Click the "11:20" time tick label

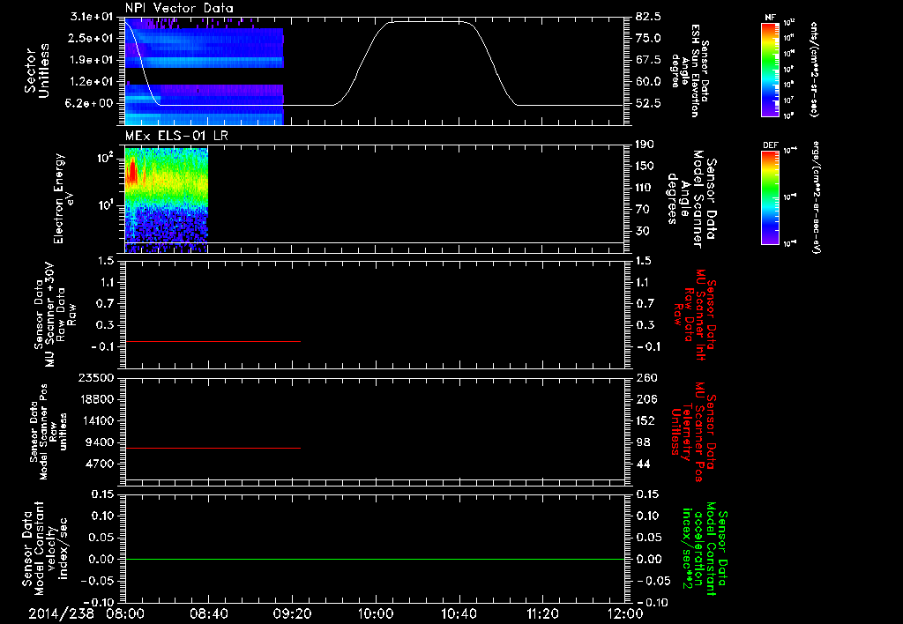(542, 613)
